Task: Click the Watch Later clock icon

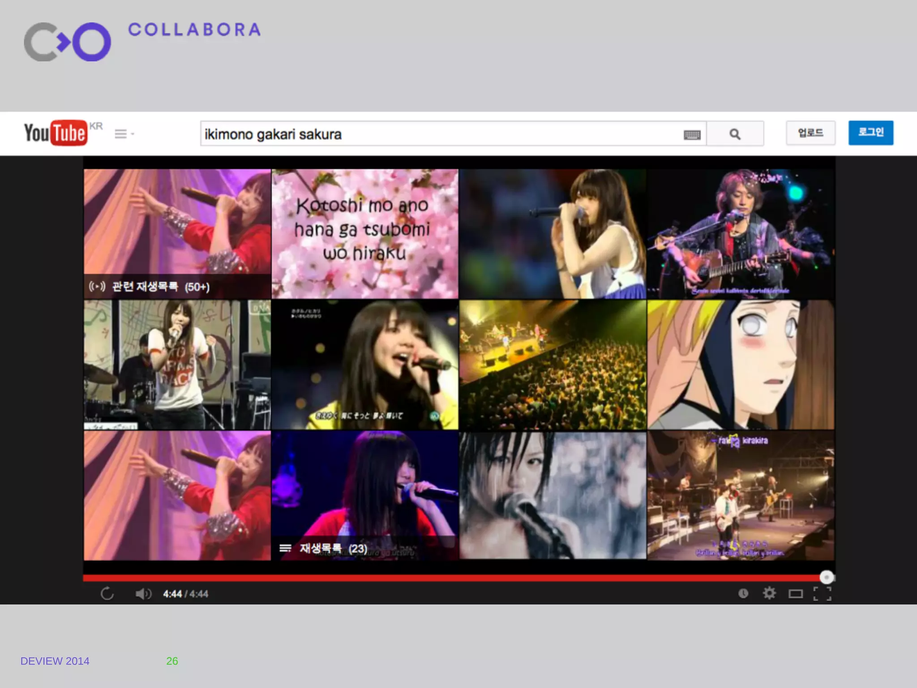Action: (x=743, y=593)
